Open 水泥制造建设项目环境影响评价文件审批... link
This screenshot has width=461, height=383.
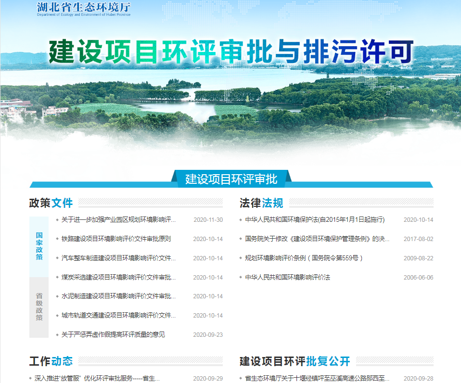coord(118,296)
